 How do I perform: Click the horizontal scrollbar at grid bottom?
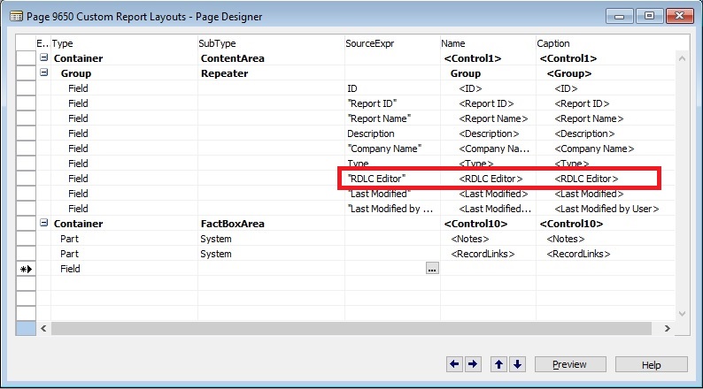pos(354,328)
